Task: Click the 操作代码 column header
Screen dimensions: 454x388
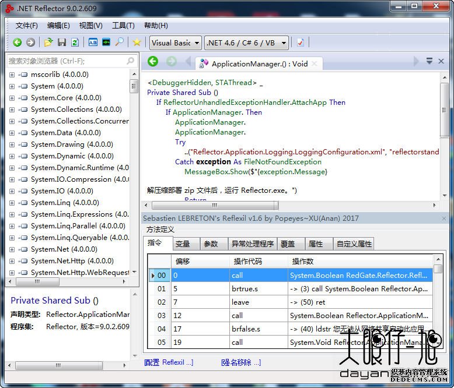Action: pyautogui.click(x=259, y=262)
